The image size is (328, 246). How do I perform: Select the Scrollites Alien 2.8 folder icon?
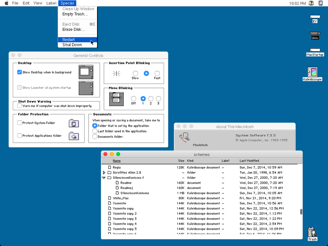110,173
